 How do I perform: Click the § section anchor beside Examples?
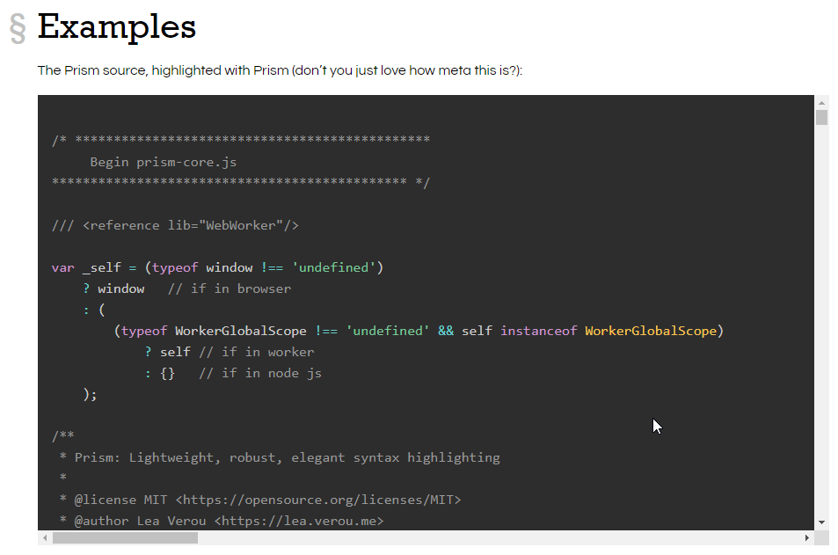point(18,28)
